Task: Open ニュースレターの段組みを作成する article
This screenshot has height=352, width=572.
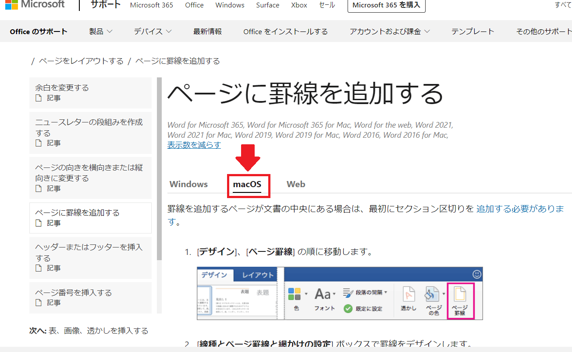Action: click(x=90, y=132)
